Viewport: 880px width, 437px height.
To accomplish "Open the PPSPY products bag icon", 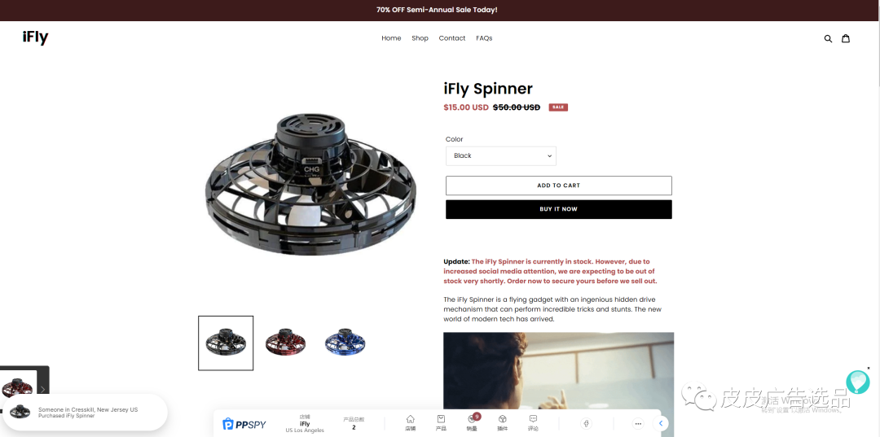I will click(441, 422).
